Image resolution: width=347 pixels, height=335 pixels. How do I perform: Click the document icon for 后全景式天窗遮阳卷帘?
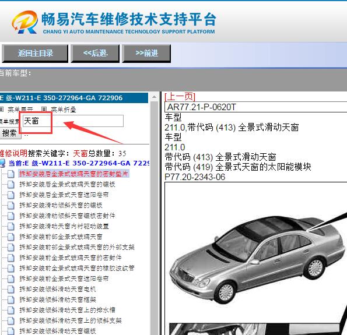(x=11, y=195)
